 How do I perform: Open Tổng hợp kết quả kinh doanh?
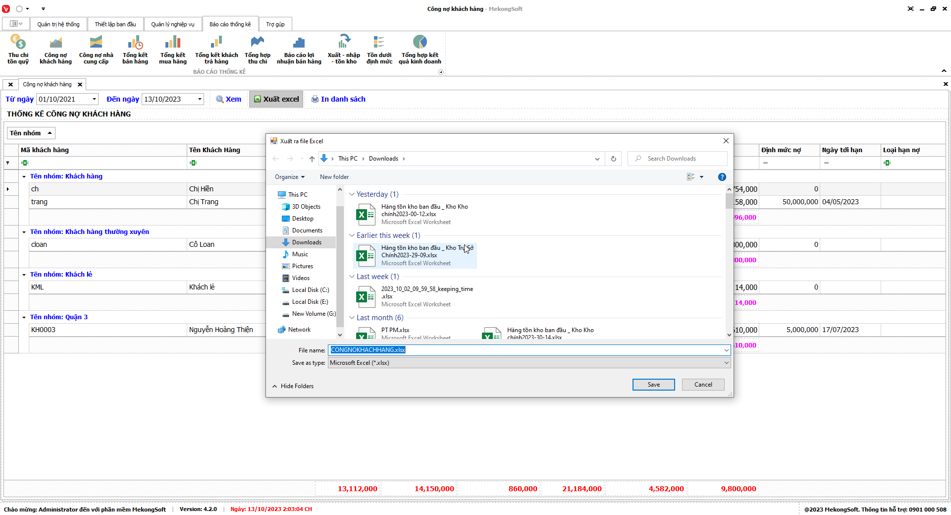pos(420,50)
